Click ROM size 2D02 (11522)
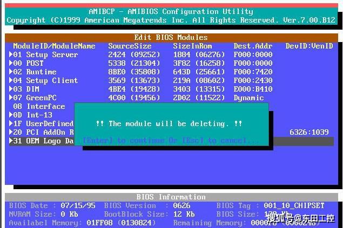 click(199, 98)
